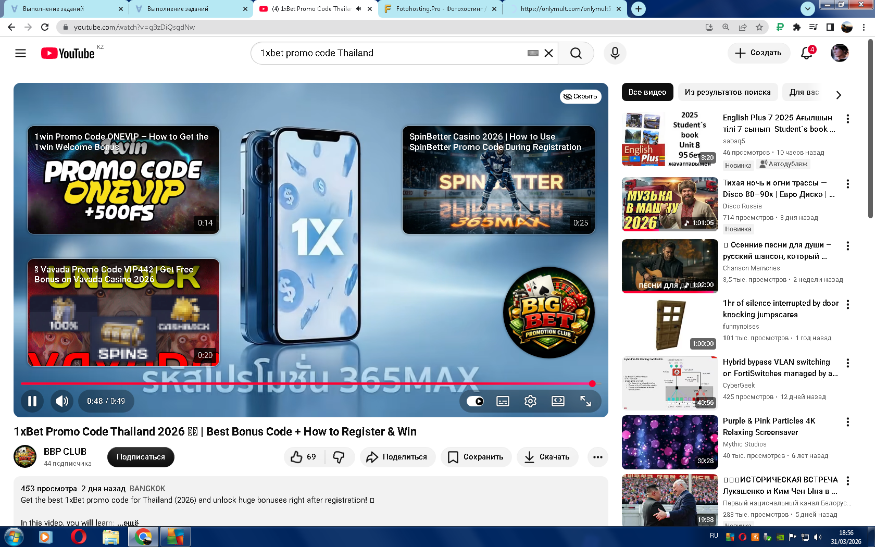Open the BBP CLUB channel name link
This screenshot has height=547, width=875.
pyautogui.click(x=65, y=452)
